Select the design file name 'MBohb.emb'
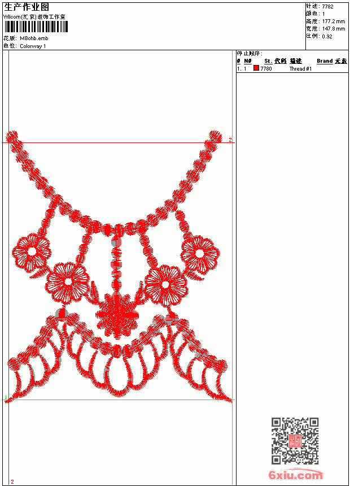This screenshot has height=486, width=350. pyautogui.click(x=34, y=38)
